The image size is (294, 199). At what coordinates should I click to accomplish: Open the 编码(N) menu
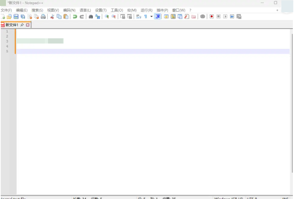click(x=69, y=10)
